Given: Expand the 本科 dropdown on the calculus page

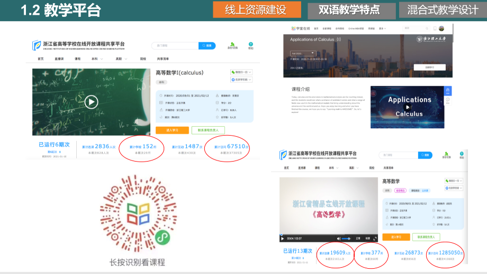Looking at the screenshot, I should point(97,59).
